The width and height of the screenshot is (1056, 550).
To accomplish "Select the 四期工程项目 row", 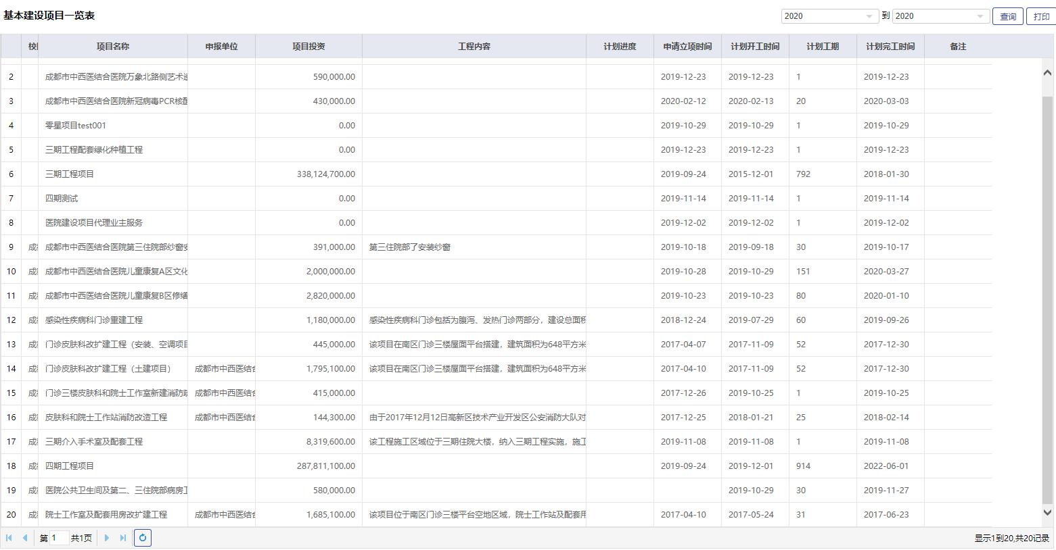I will [x=70, y=466].
